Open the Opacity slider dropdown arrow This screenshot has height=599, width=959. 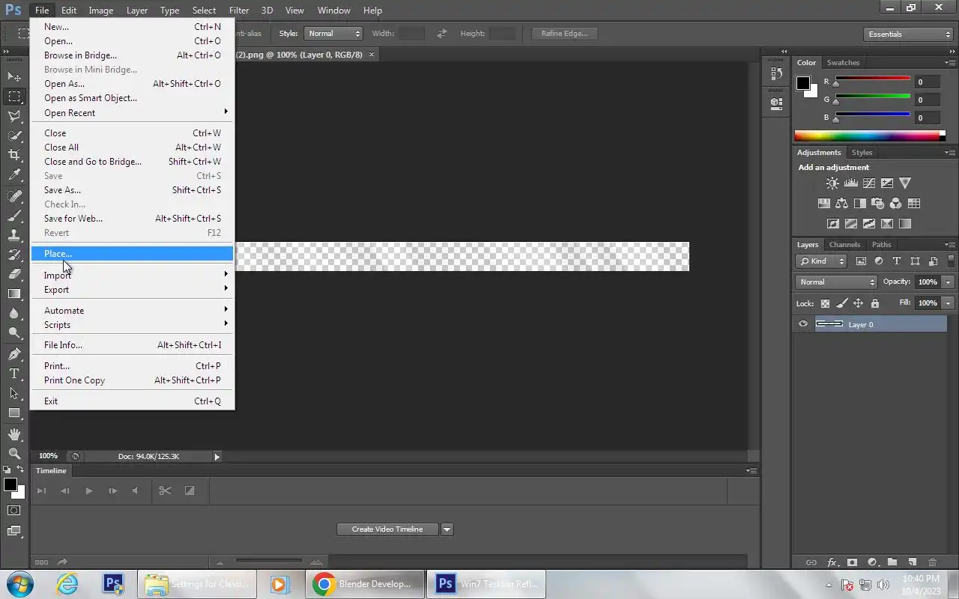click(x=949, y=282)
